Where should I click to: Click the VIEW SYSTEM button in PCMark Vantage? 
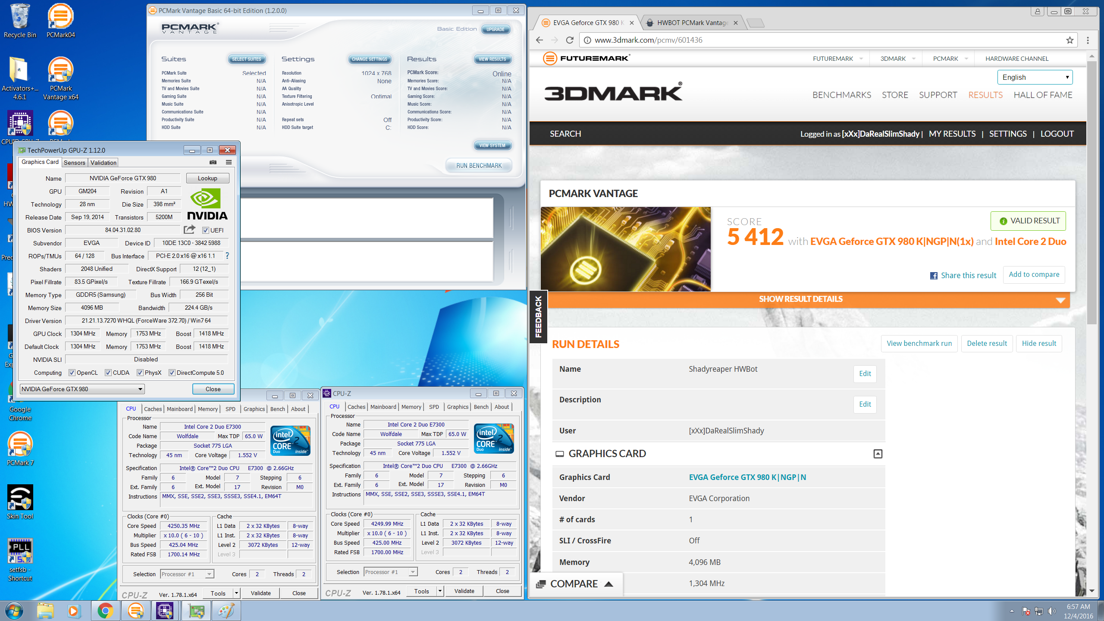click(x=492, y=145)
